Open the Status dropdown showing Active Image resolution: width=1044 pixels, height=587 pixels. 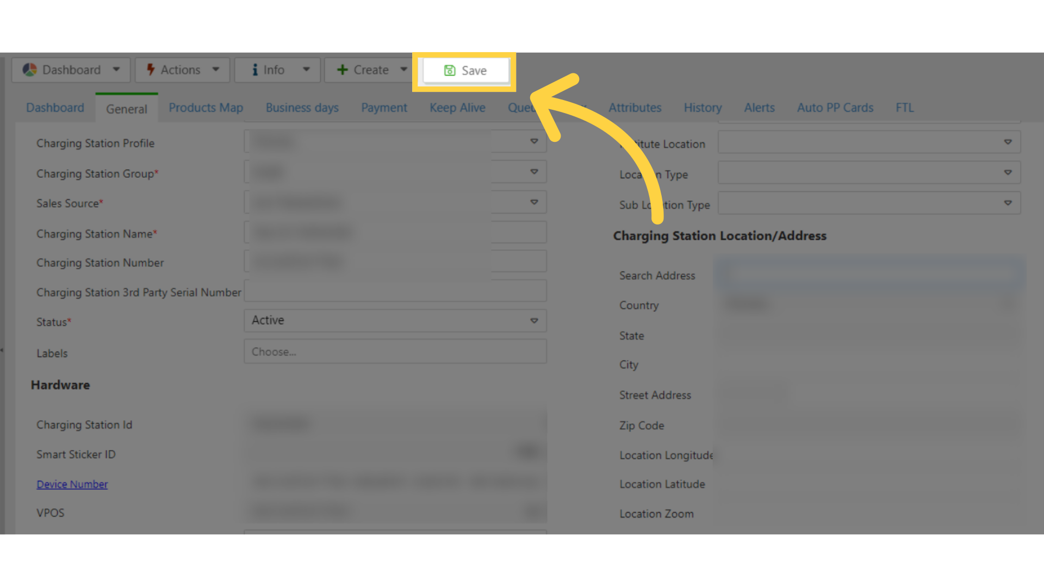(395, 321)
